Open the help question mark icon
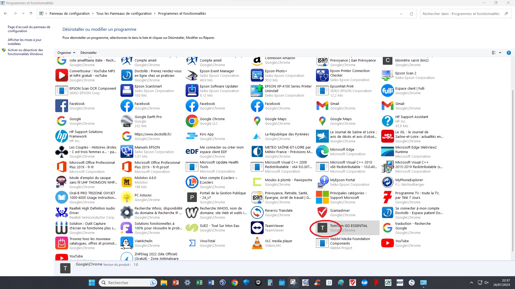This screenshot has height=289, width=515. point(509,53)
